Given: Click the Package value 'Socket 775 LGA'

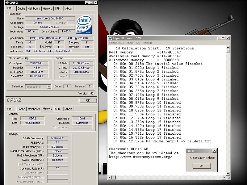Looking at the screenshot, I should click(50, 27).
